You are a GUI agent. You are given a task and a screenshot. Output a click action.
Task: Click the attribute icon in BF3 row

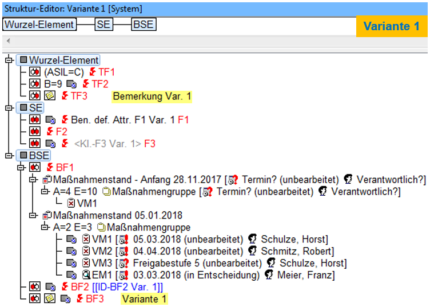coord(65,299)
